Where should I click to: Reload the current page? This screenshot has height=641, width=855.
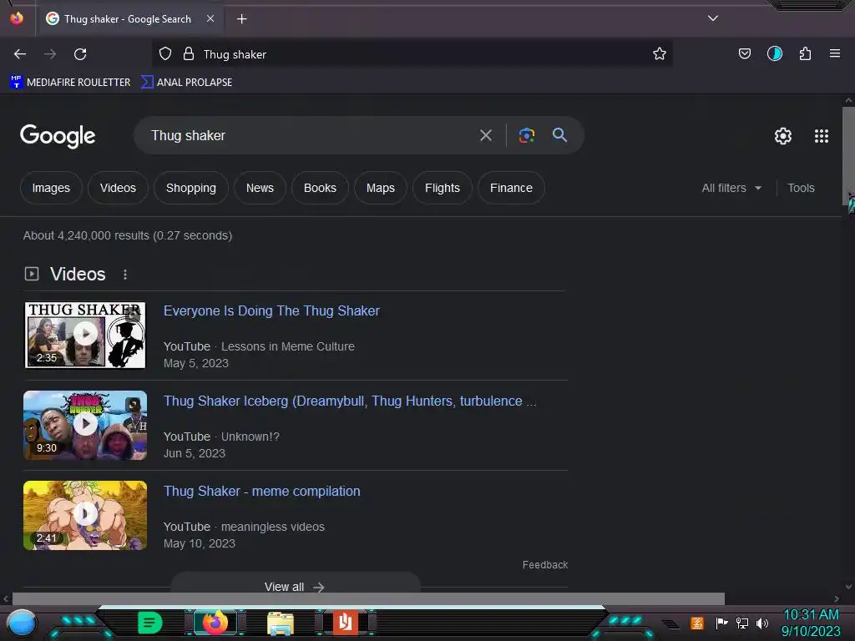(80, 54)
